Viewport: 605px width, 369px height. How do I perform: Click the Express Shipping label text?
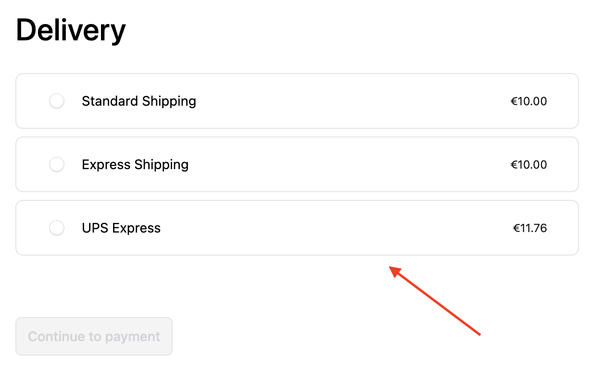[135, 164]
